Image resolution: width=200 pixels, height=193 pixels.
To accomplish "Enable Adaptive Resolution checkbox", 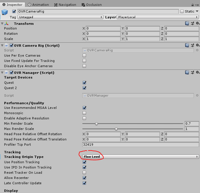I will click(x=84, y=118).
